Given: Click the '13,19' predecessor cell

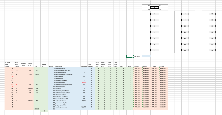Looking at the screenshot, I should 84,101.
